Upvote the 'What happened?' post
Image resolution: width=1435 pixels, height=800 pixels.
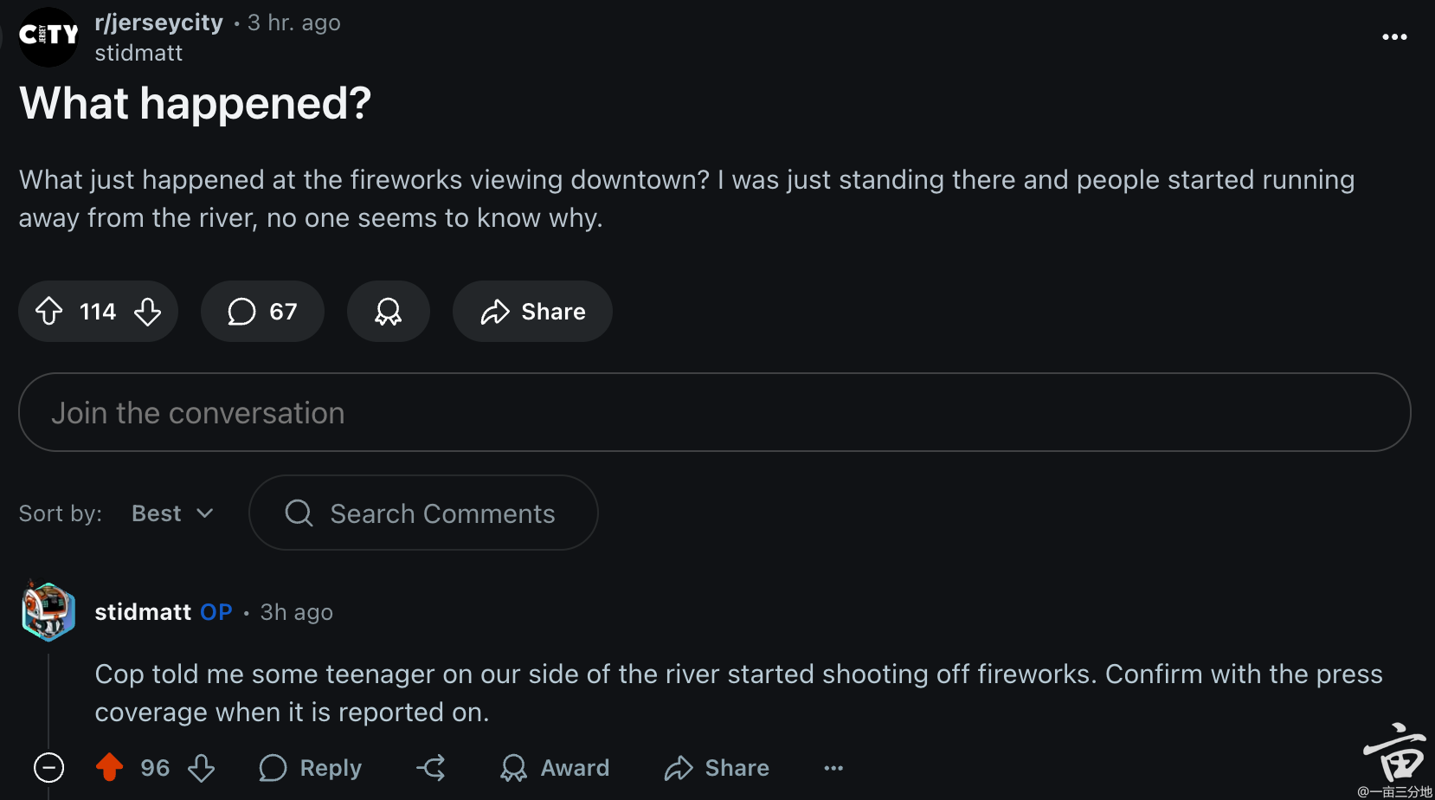(x=49, y=311)
